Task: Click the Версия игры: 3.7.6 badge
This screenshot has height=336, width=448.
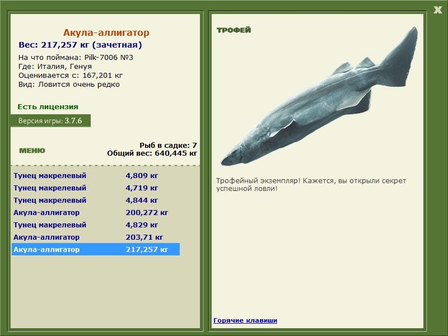Action: pyautogui.click(x=50, y=120)
